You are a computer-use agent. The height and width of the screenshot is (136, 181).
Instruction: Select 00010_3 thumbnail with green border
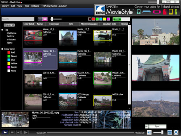103,78
